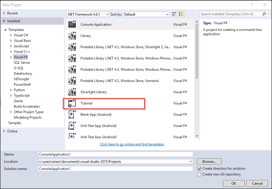Select the Library template name
This screenshot has width=272, height=189.
click(x=85, y=36)
